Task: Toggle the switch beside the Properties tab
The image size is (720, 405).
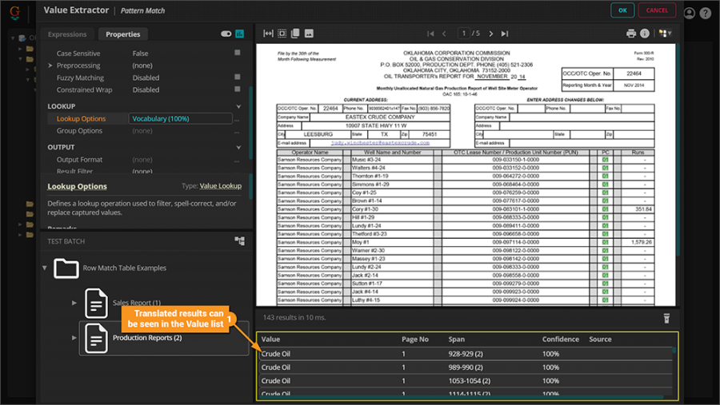Action: [x=226, y=34]
